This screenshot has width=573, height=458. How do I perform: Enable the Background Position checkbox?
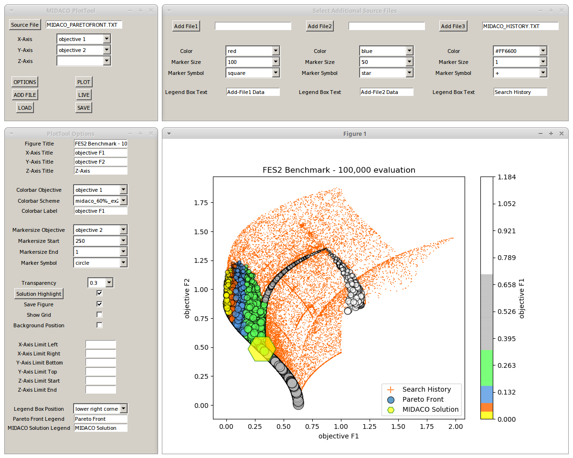pyautogui.click(x=99, y=325)
